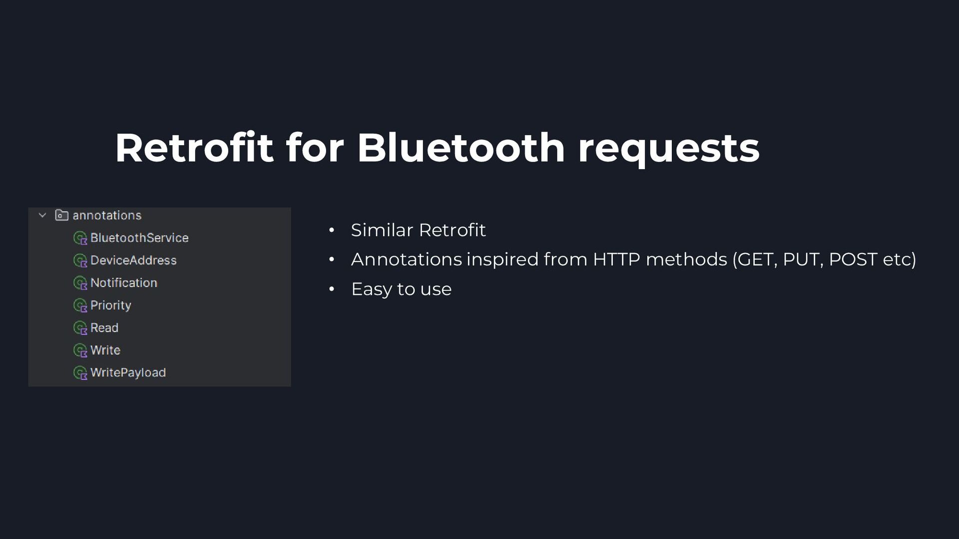Click the slide title Retrofit for Bluetooth requests
This screenshot has width=959, height=539.
[x=437, y=148]
